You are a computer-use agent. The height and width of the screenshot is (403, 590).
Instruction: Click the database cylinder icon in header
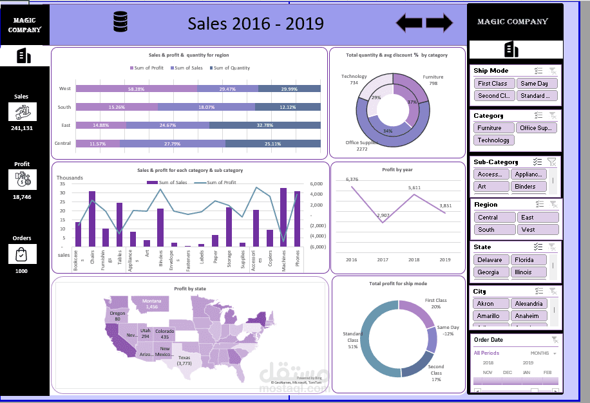coord(120,21)
